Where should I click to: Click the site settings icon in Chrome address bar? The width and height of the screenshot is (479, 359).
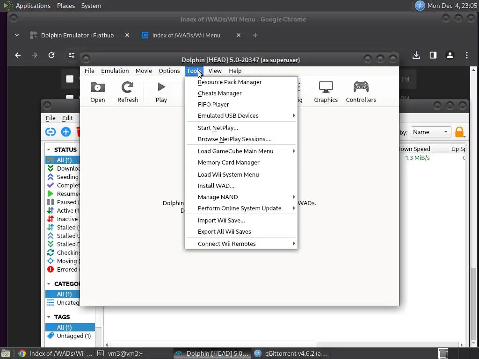pos(72,55)
